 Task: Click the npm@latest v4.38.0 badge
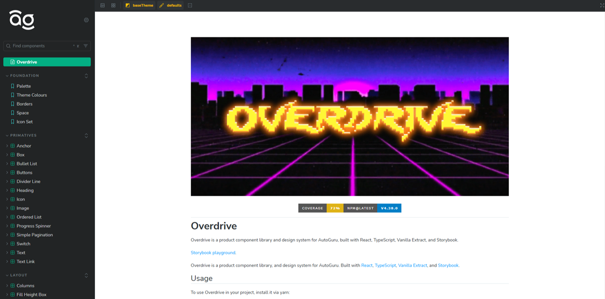372,208
